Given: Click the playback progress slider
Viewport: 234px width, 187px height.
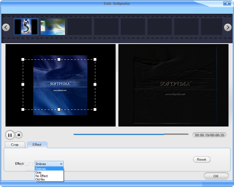Looking at the screenshot, I should tap(131, 134).
